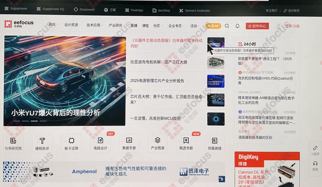322x187 pixels.
Task: Select the third carousel indicator dash
Action: click(x=34, y=121)
